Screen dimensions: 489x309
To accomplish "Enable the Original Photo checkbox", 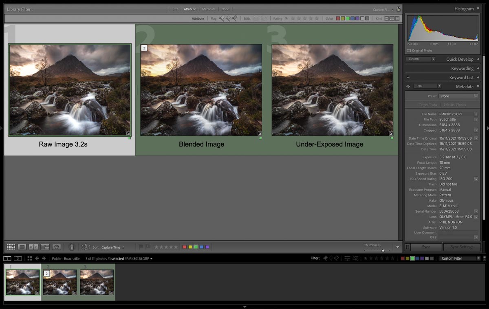I will pyautogui.click(x=409, y=51).
